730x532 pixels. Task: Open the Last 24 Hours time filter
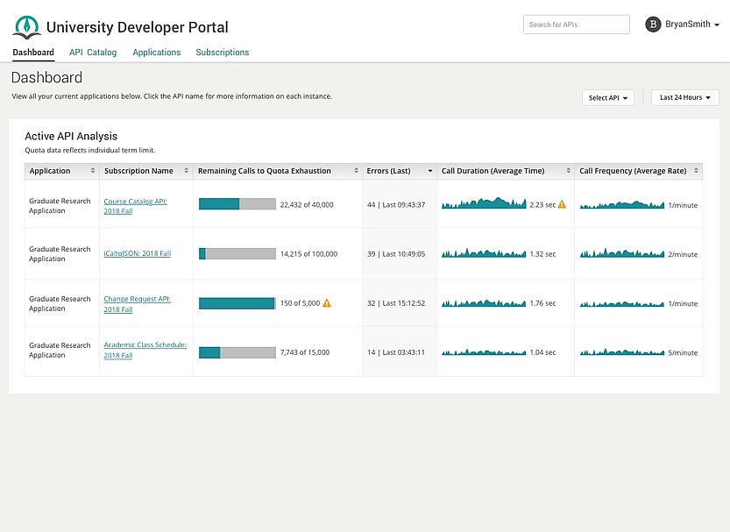point(684,97)
